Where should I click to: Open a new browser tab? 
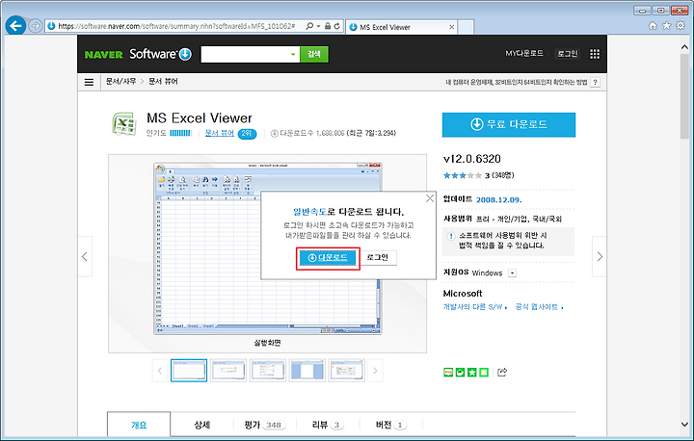pos(466,27)
